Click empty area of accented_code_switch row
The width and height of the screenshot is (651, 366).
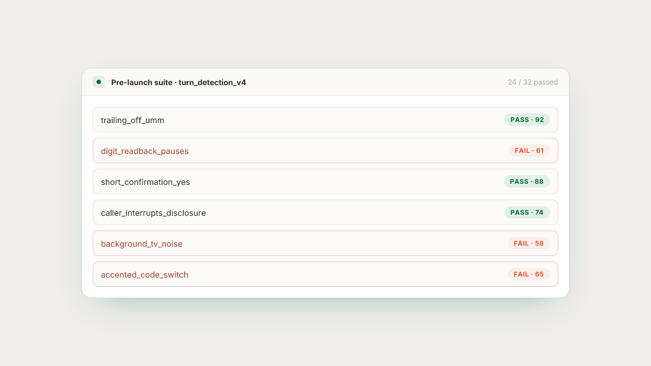[x=347, y=274]
